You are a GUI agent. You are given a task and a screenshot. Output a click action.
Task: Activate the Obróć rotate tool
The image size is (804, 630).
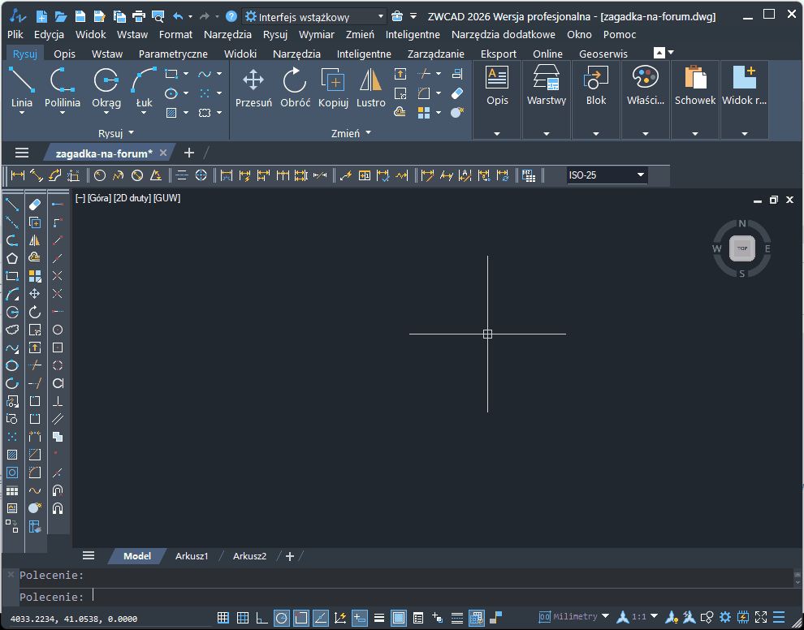[295, 88]
